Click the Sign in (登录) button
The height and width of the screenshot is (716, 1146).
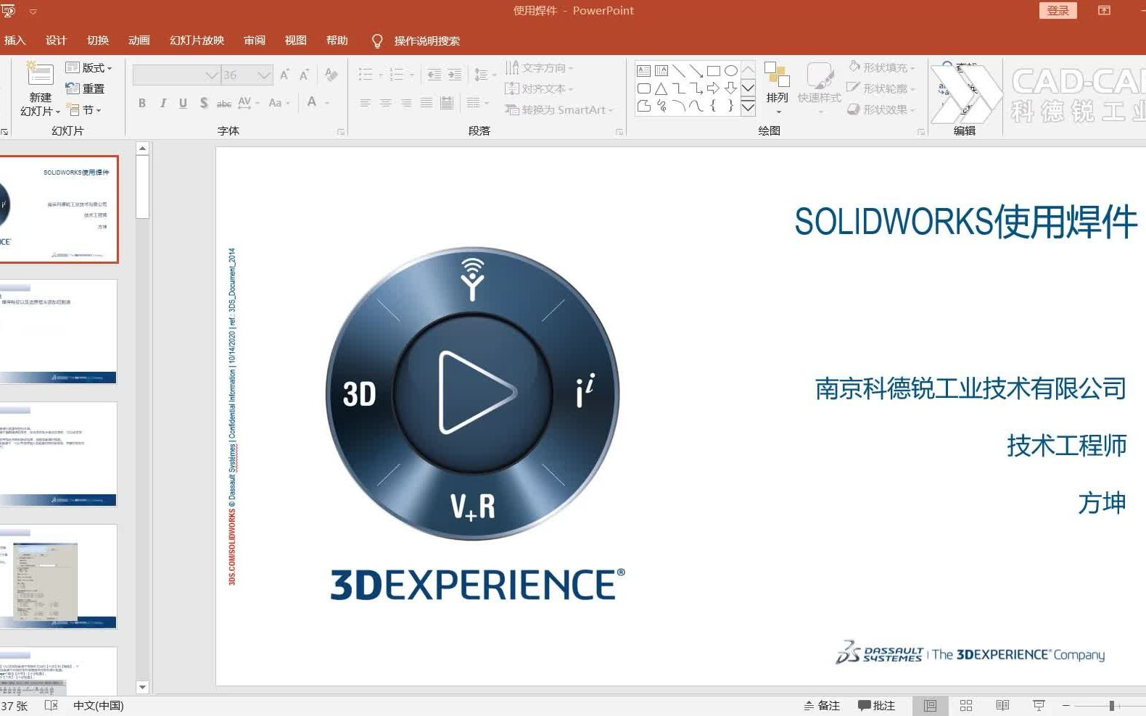click(x=1058, y=10)
